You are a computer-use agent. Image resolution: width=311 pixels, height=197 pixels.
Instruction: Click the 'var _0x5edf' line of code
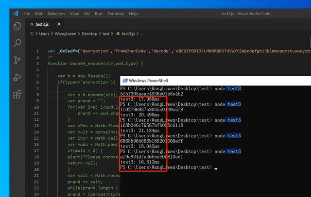point(179,51)
